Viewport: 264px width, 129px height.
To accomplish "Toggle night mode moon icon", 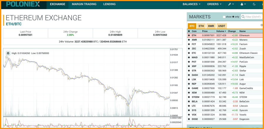I will [x=254, y=4].
